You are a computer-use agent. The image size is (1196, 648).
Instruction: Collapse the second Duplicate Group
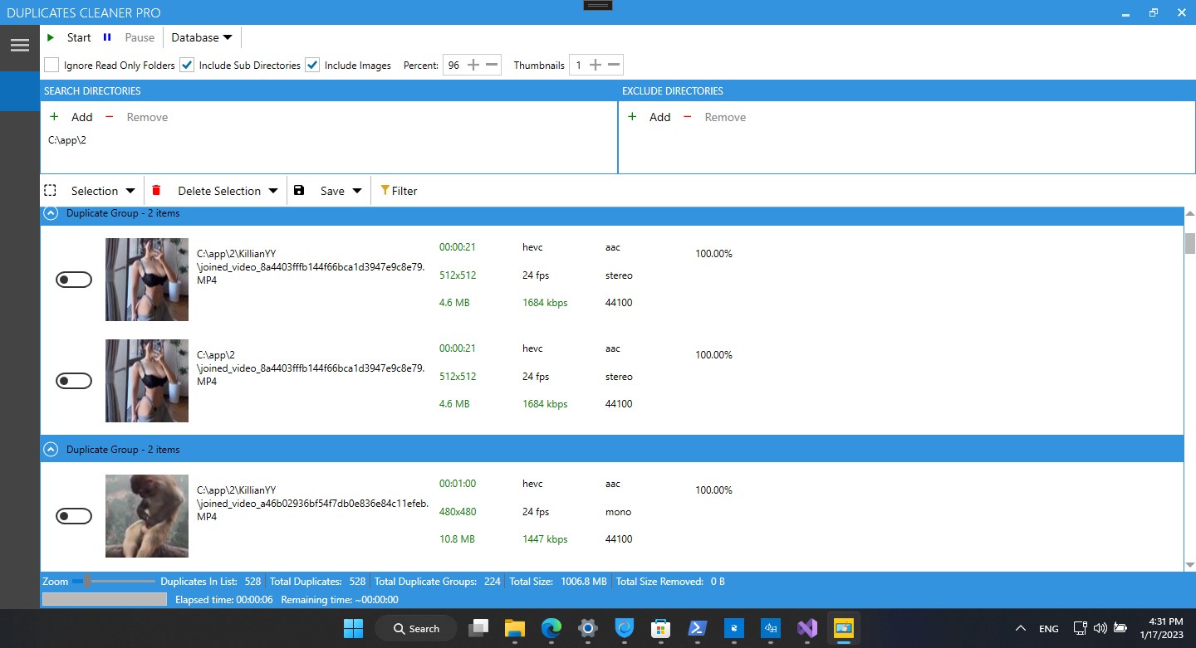click(51, 450)
